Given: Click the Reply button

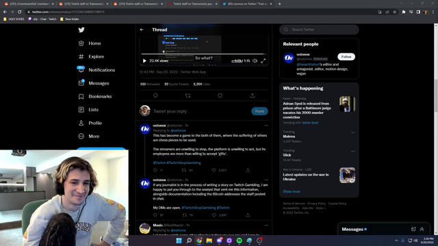Looking at the screenshot, I should click(x=259, y=111).
